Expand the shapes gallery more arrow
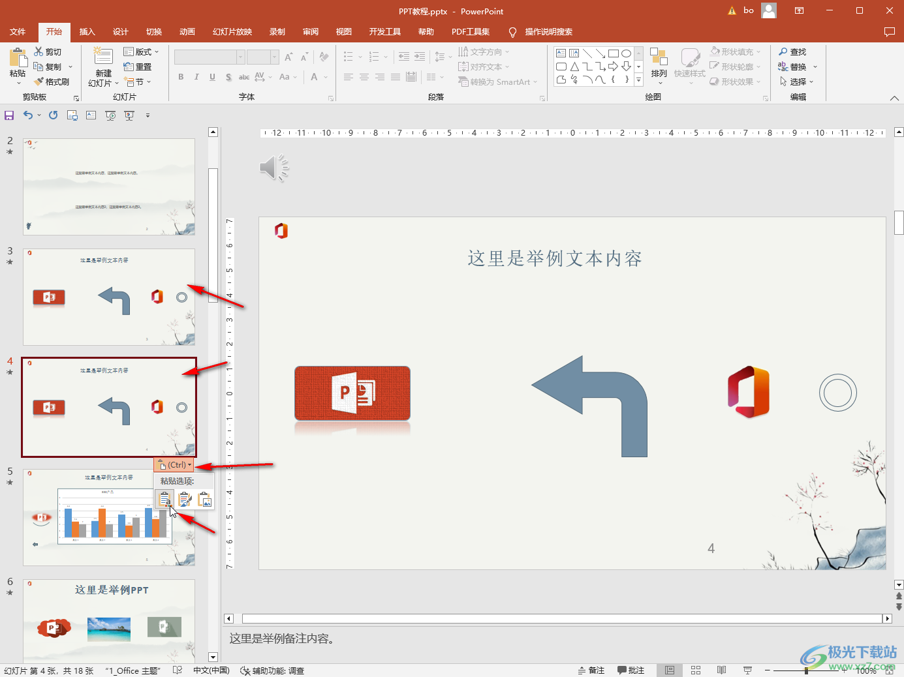Screen dimensions: 904x677 click(x=638, y=80)
